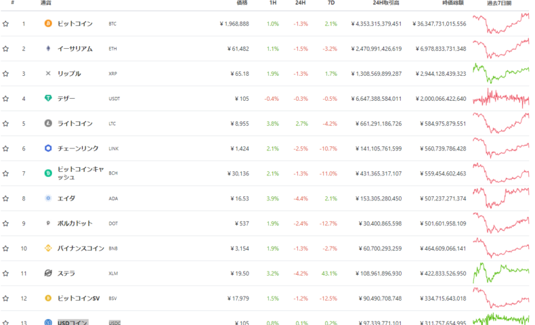This screenshot has width=535, height=325.
Task: Click Binance Coin price ¥3,154
Action: point(240,248)
